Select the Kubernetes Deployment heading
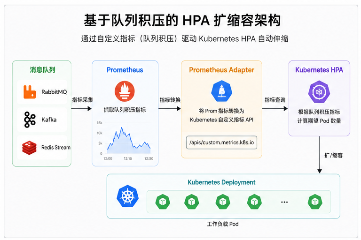Image resolution: width=361 pixels, height=240 pixels. [x=221, y=182]
